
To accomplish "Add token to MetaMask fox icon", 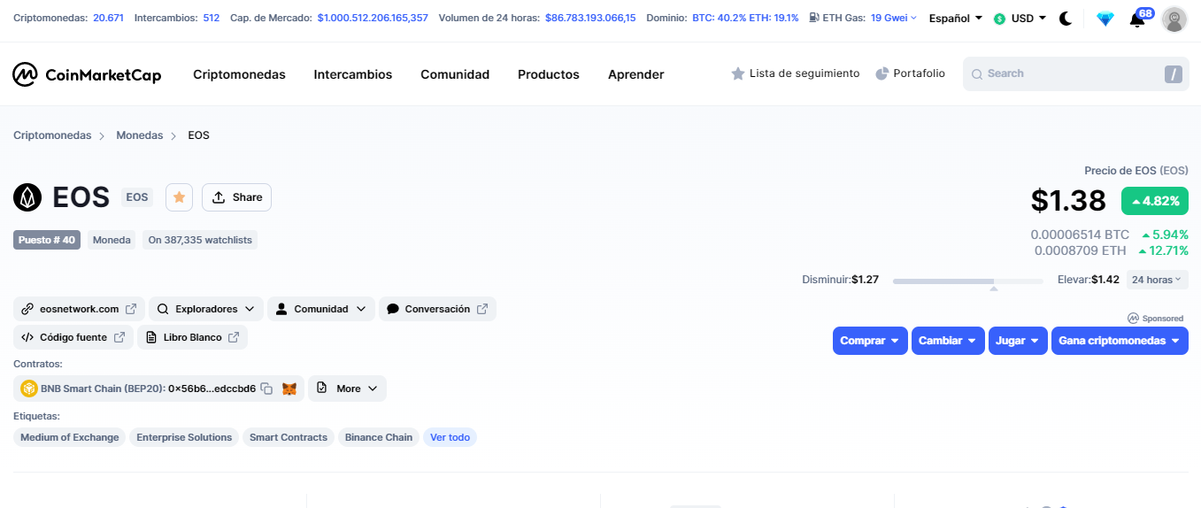I will click(289, 389).
